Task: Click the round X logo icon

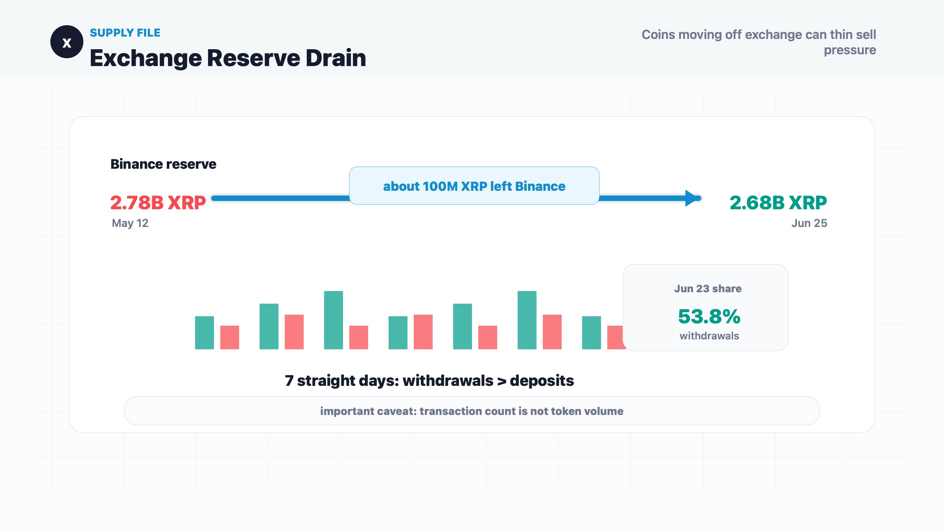Action: coord(67,42)
